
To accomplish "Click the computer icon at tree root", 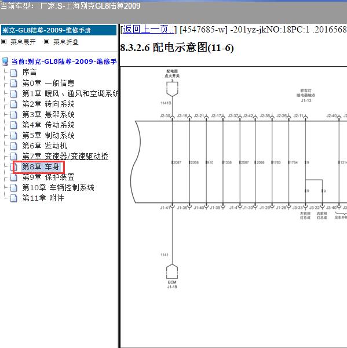I will coord(5,61).
